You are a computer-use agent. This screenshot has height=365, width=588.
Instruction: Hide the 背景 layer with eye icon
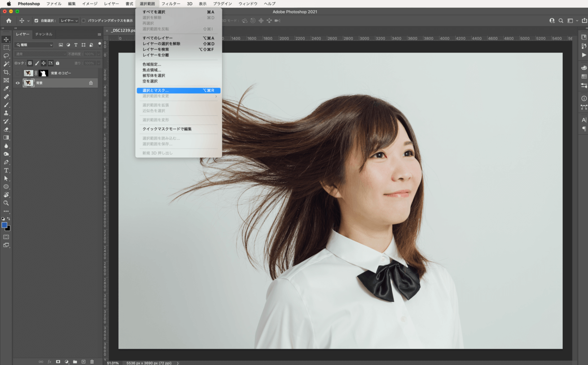[x=18, y=83]
